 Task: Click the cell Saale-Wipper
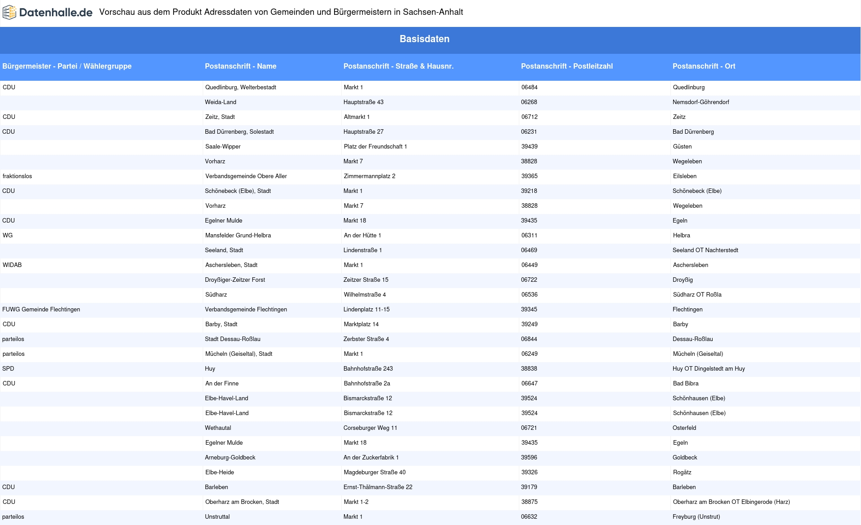click(223, 147)
